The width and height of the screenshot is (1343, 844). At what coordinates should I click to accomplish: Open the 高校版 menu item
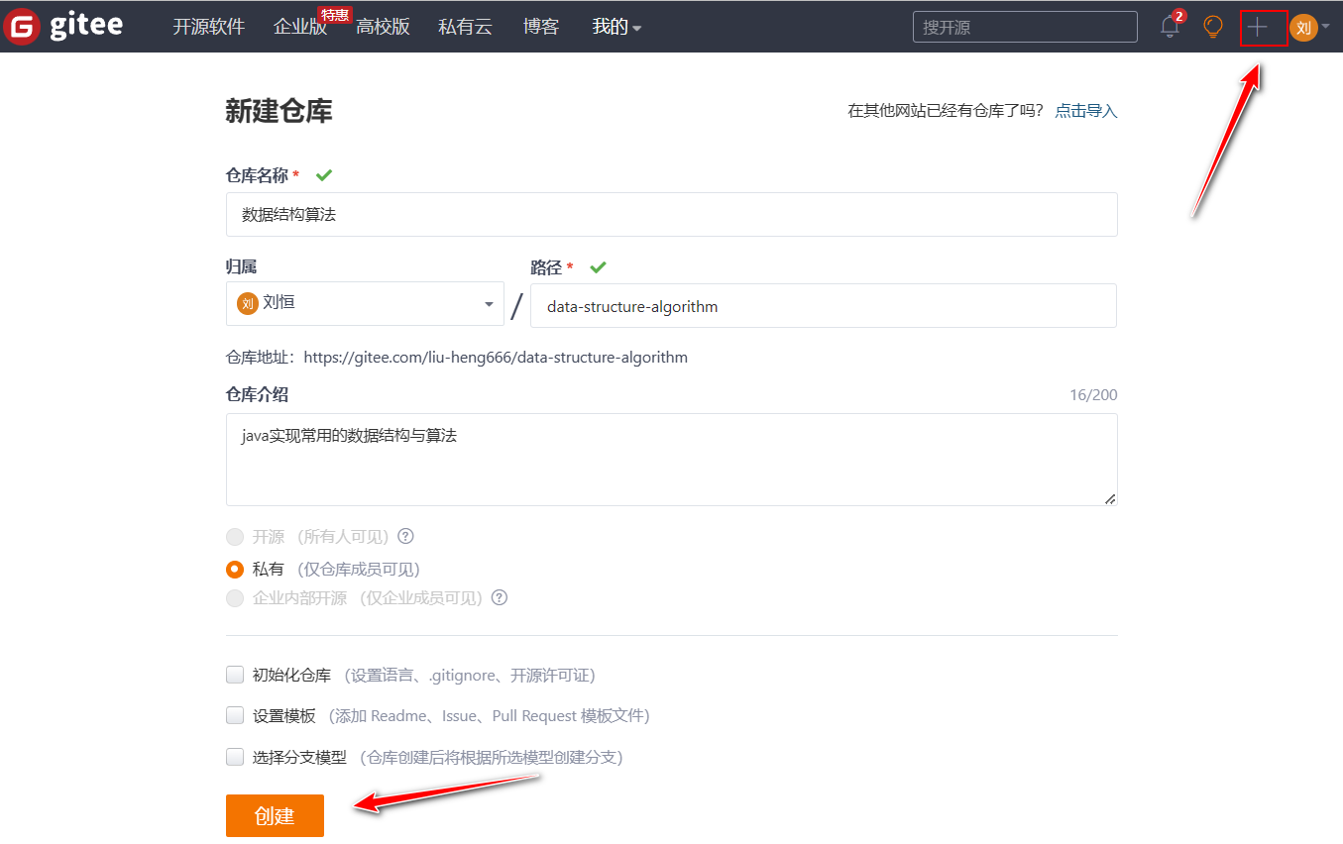coord(383,27)
